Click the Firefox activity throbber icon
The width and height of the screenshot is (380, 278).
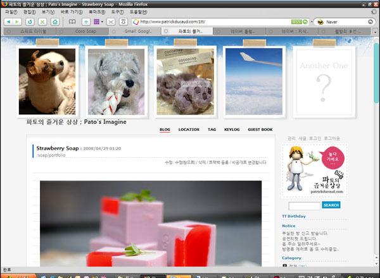[x=374, y=11]
